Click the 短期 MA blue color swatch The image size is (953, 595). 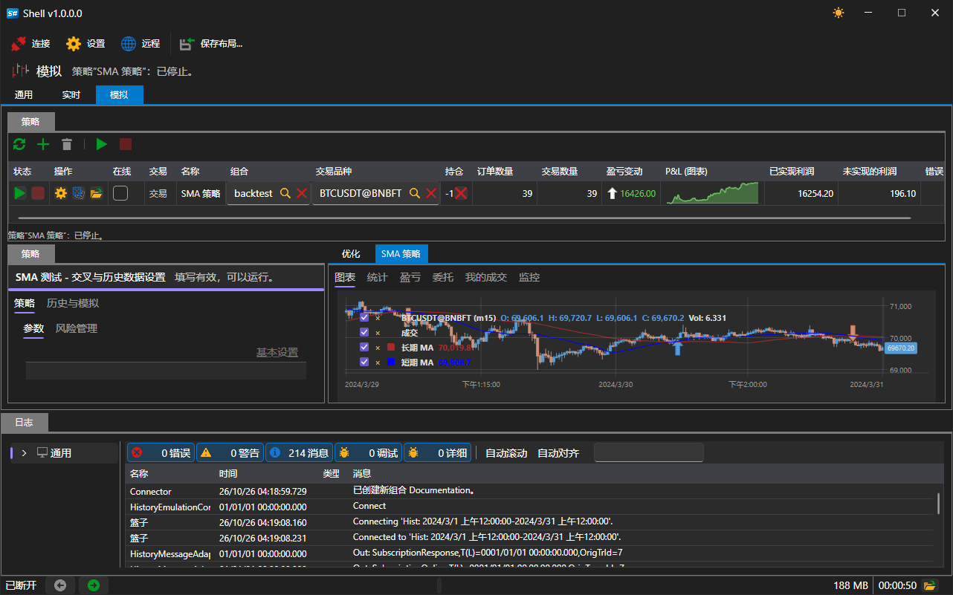[x=391, y=362]
